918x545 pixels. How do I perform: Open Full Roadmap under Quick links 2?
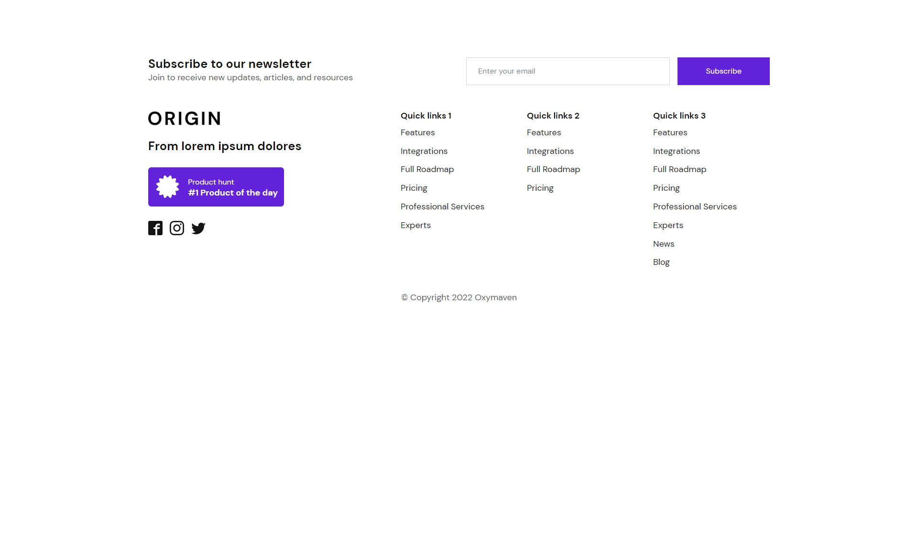pyautogui.click(x=554, y=169)
